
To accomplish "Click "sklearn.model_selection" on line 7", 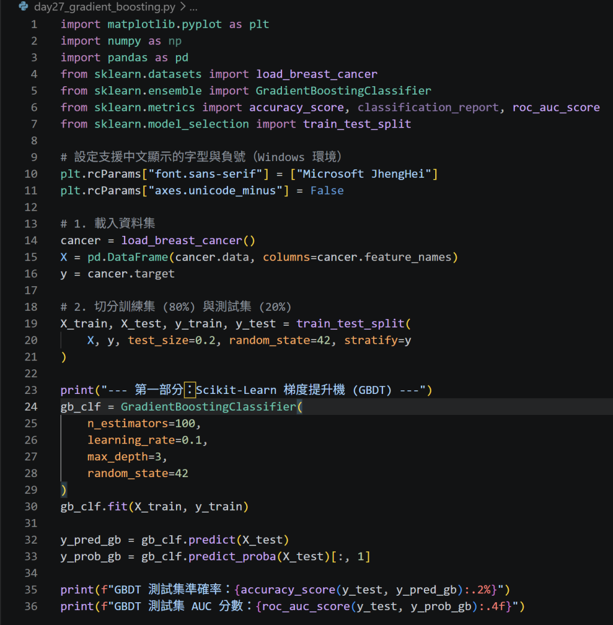I will click(171, 125).
